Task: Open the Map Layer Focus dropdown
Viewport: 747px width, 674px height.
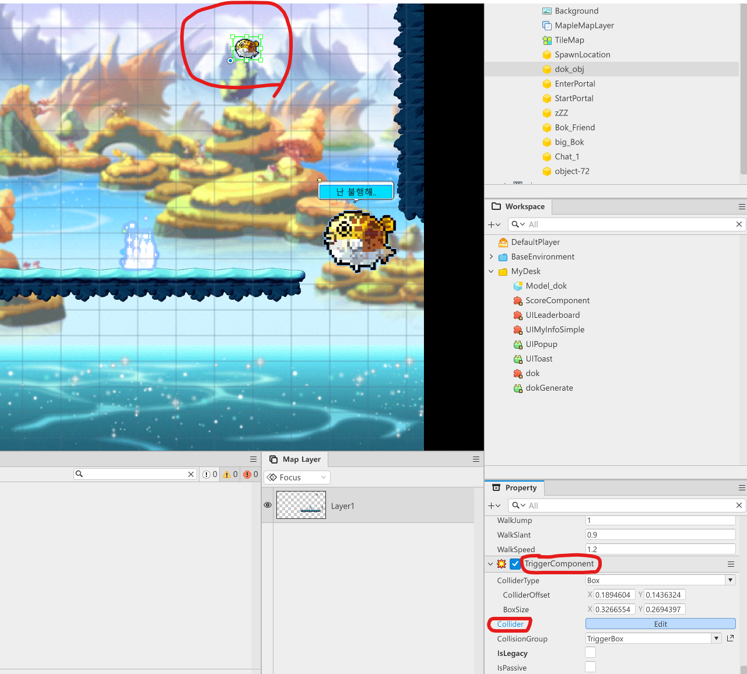Action: click(x=297, y=478)
